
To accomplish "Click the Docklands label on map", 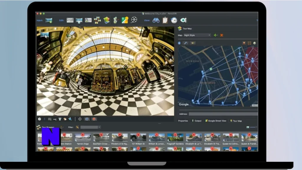I will coord(208,83).
